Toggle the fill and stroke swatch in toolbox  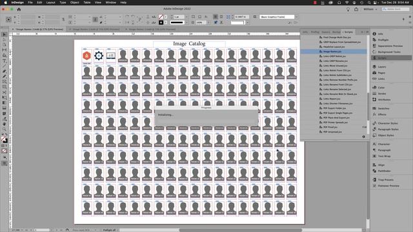[5, 140]
